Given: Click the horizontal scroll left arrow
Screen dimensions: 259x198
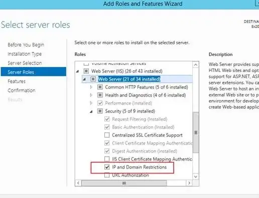Looking at the screenshot, I should (x=78, y=183).
